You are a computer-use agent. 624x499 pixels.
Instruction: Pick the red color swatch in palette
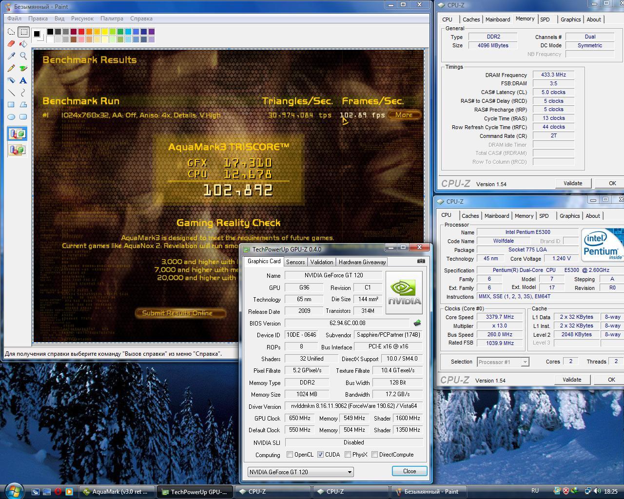tap(81, 32)
